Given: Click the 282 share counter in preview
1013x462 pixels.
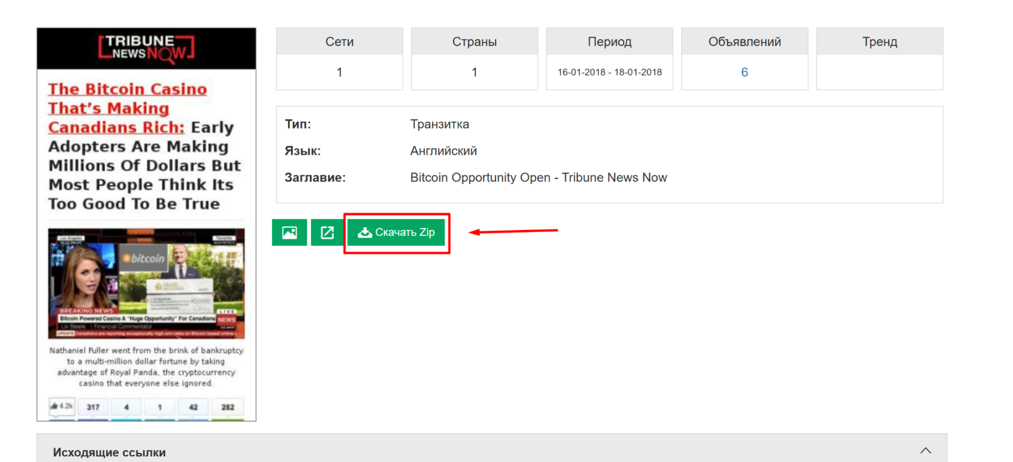Looking at the screenshot, I should (228, 407).
